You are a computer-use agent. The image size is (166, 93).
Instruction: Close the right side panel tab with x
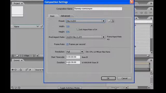pos(136,18)
